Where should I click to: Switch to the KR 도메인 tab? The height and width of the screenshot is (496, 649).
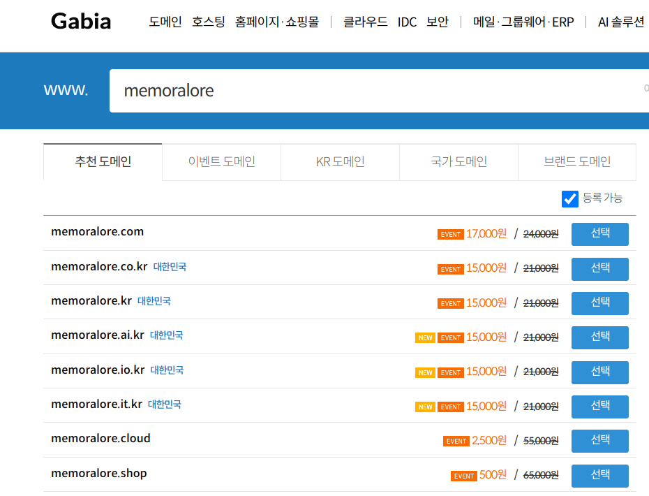tap(340, 162)
